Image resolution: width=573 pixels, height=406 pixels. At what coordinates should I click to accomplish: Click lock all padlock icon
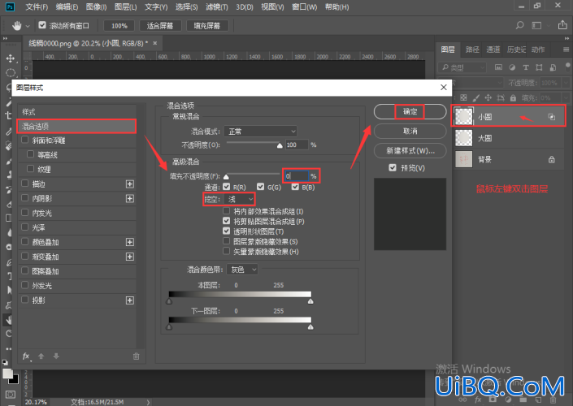513,97
